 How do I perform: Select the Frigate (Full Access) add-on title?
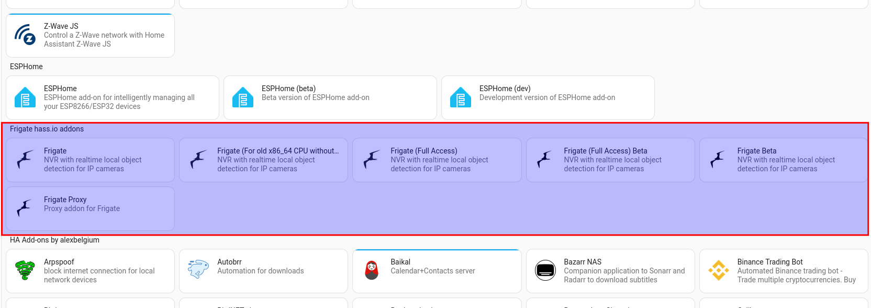pos(424,151)
